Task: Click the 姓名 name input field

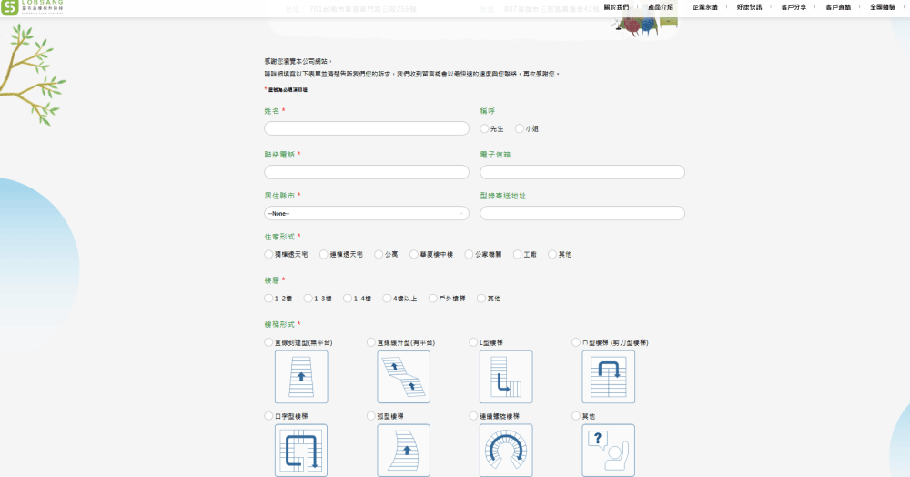Action: click(367, 128)
